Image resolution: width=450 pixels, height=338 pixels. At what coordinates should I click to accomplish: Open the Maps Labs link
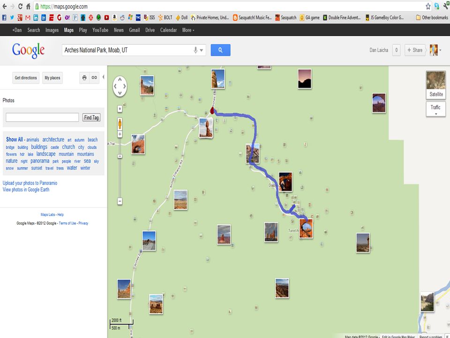[48, 215]
